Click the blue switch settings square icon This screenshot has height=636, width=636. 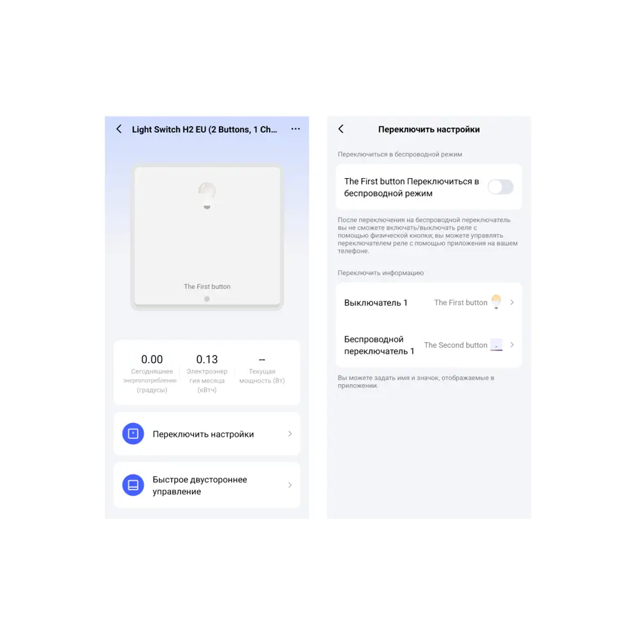133,434
